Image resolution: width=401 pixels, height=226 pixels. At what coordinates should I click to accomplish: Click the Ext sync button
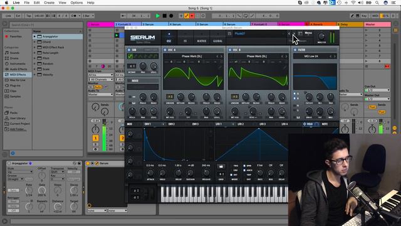pos(18,16)
